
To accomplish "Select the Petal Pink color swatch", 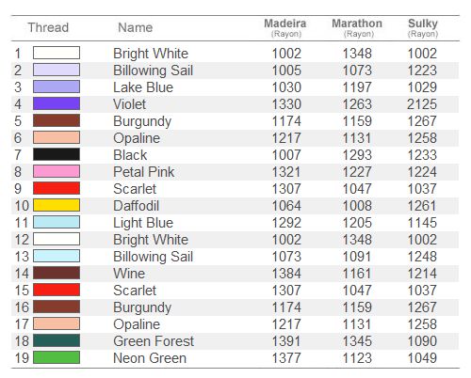I will 57,171.
